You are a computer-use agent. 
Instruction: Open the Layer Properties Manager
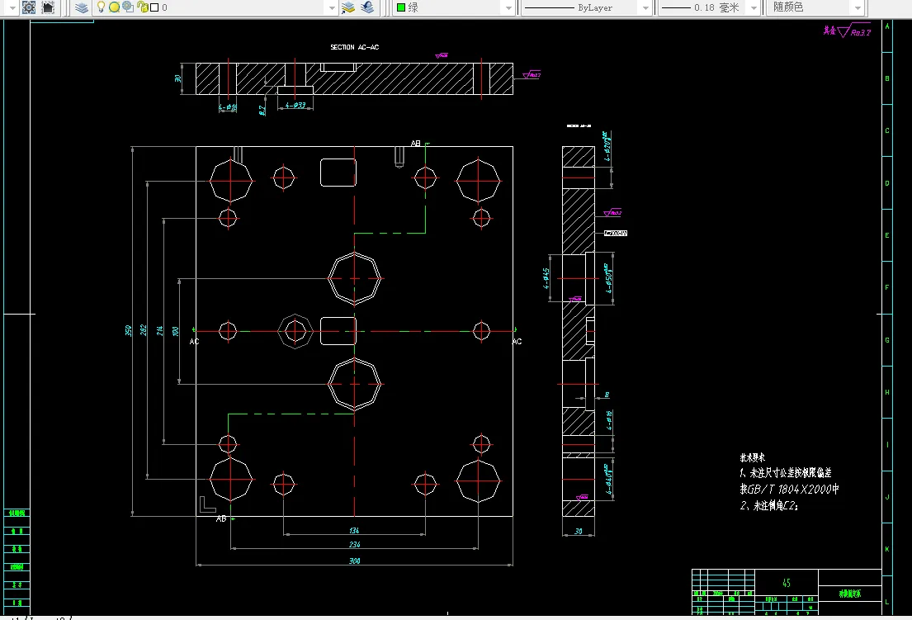pos(82,7)
